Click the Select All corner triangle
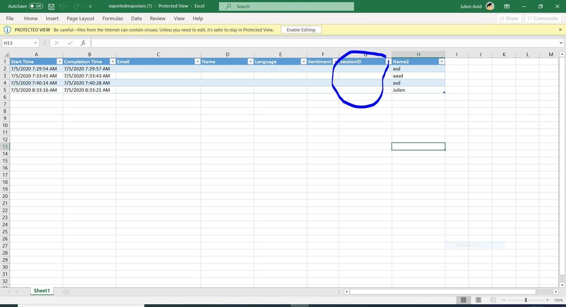Viewport: 566px width, 307px height. pos(6,54)
